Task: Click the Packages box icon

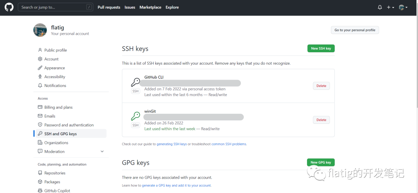Action: (40, 182)
